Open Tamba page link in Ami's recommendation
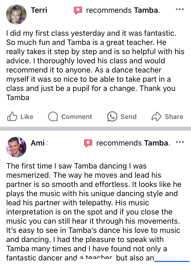Image resolution: width=191 pixels, height=264 pixels. point(157,143)
